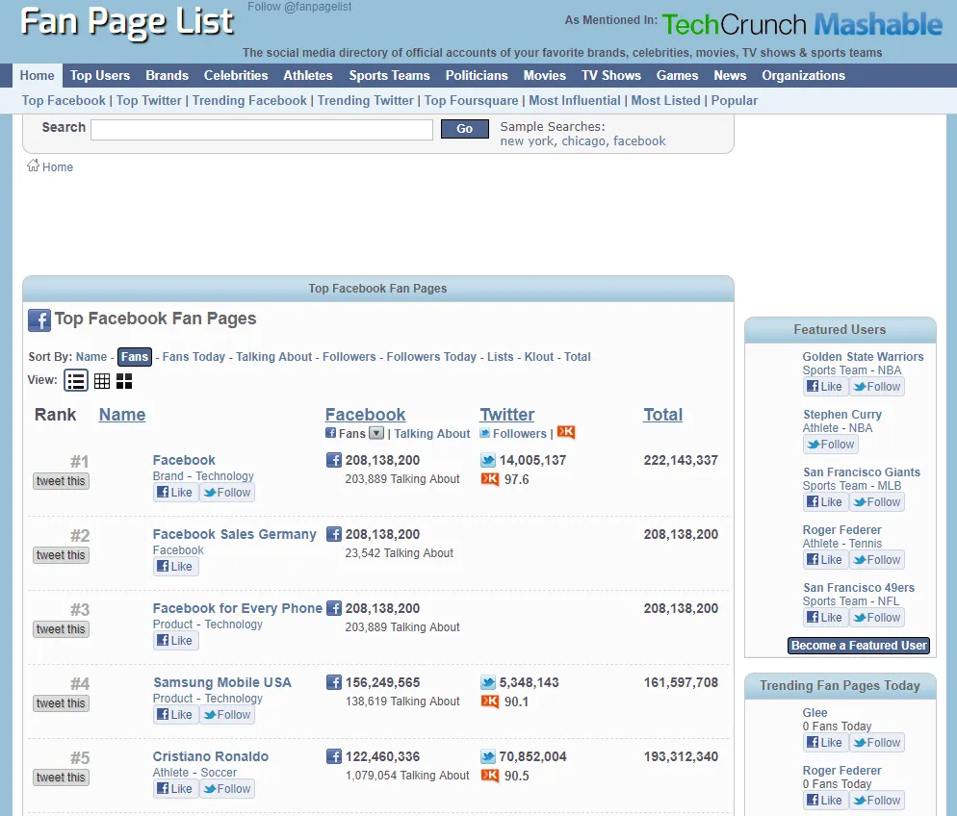
Task: Open the Politicians navigation tab
Action: click(x=477, y=76)
